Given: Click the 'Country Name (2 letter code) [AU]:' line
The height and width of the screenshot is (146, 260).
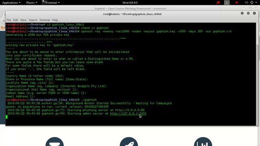Looking at the screenshot, I should coord(35,76).
